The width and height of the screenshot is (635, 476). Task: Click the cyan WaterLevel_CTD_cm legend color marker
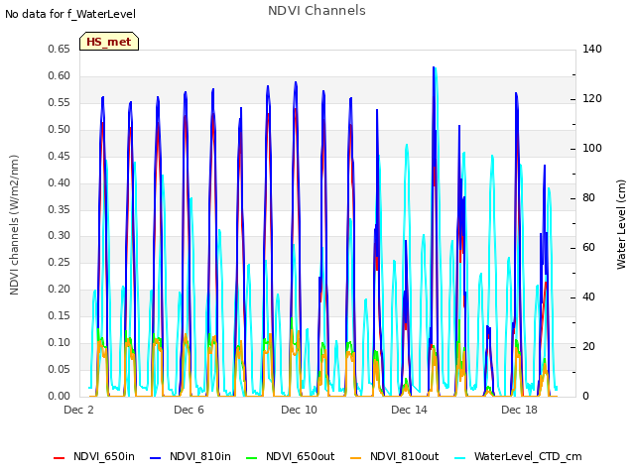coord(460,458)
